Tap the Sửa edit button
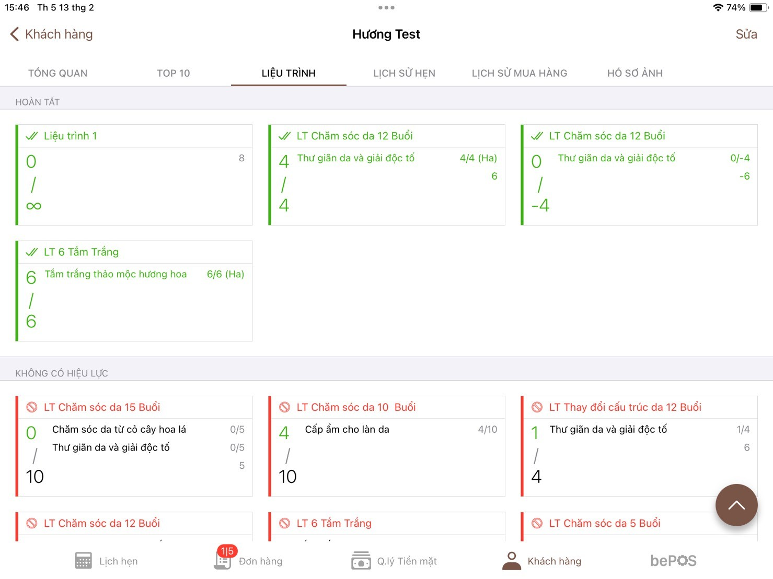773x579 pixels. [746, 34]
